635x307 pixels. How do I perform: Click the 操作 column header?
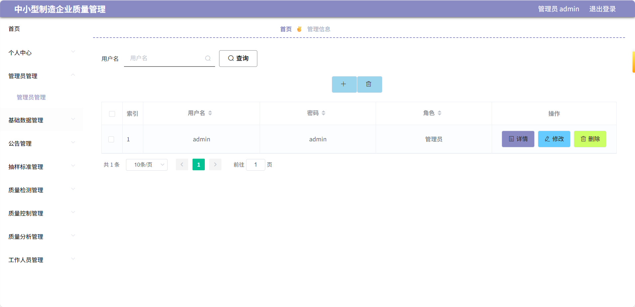point(554,113)
